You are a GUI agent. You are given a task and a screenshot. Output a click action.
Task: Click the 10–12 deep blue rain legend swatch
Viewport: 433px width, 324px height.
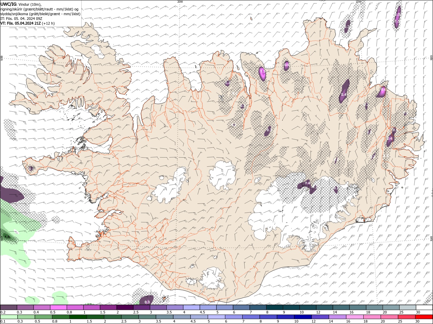[303, 317]
